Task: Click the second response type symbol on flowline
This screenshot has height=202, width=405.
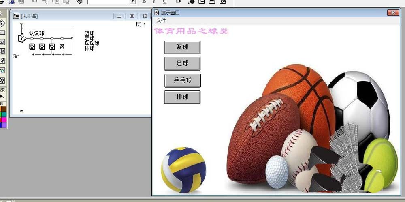Action: click(x=42, y=39)
